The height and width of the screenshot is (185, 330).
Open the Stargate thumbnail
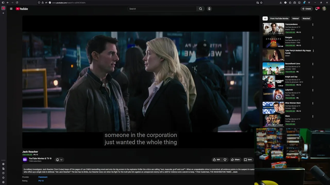[273, 42]
